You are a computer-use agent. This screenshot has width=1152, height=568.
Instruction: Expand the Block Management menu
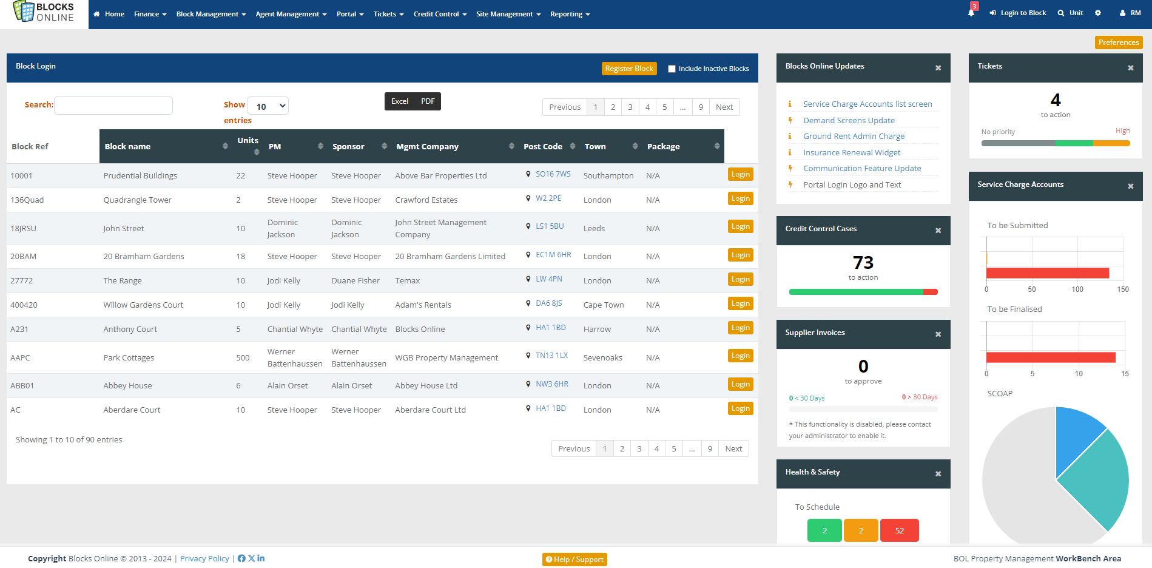[211, 14]
